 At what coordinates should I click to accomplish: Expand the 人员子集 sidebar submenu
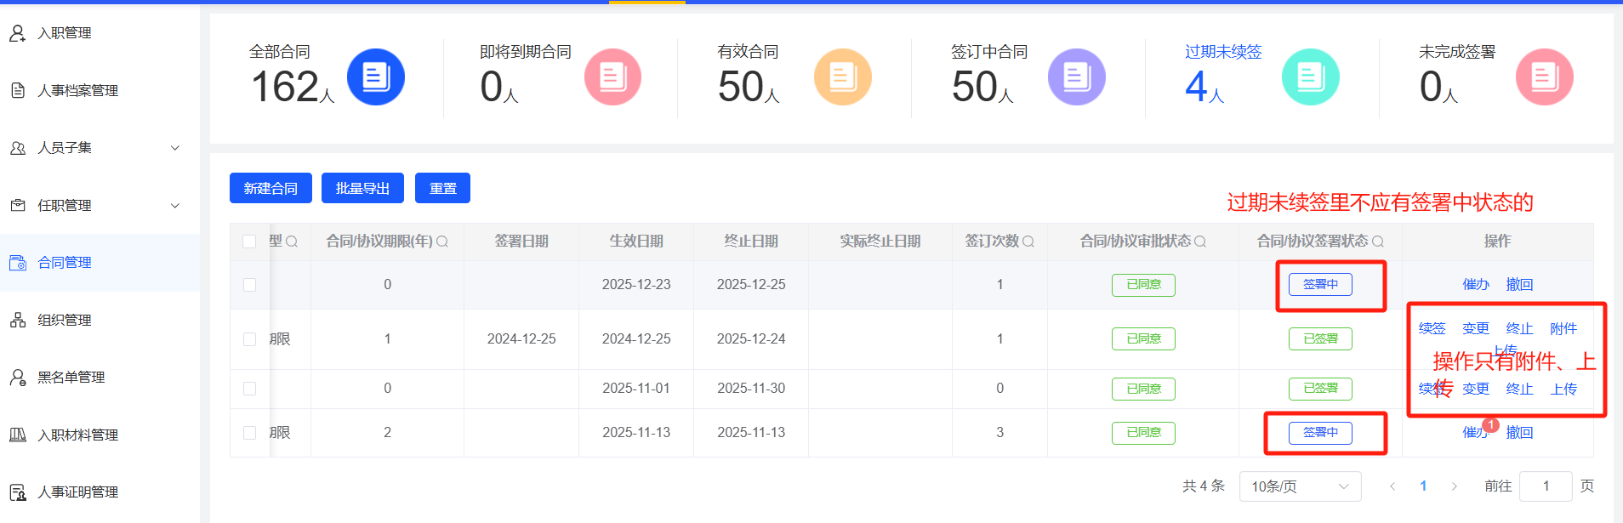click(x=175, y=148)
